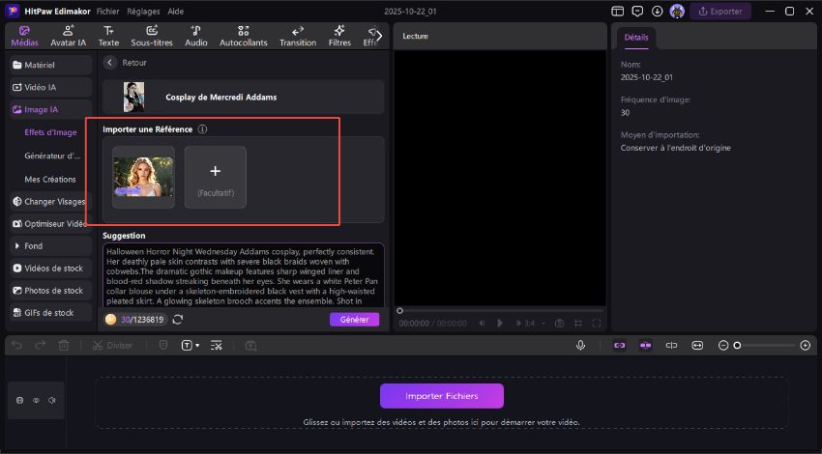Click the Importer Fichiers button
822x454 pixels.
pos(441,396)
